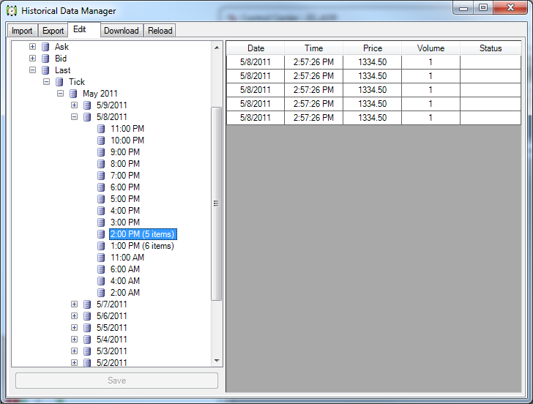Click the database icon beside 1:00 PM (6 items)
This screenshot has width=533, height=404.
[x=101, y=246]
